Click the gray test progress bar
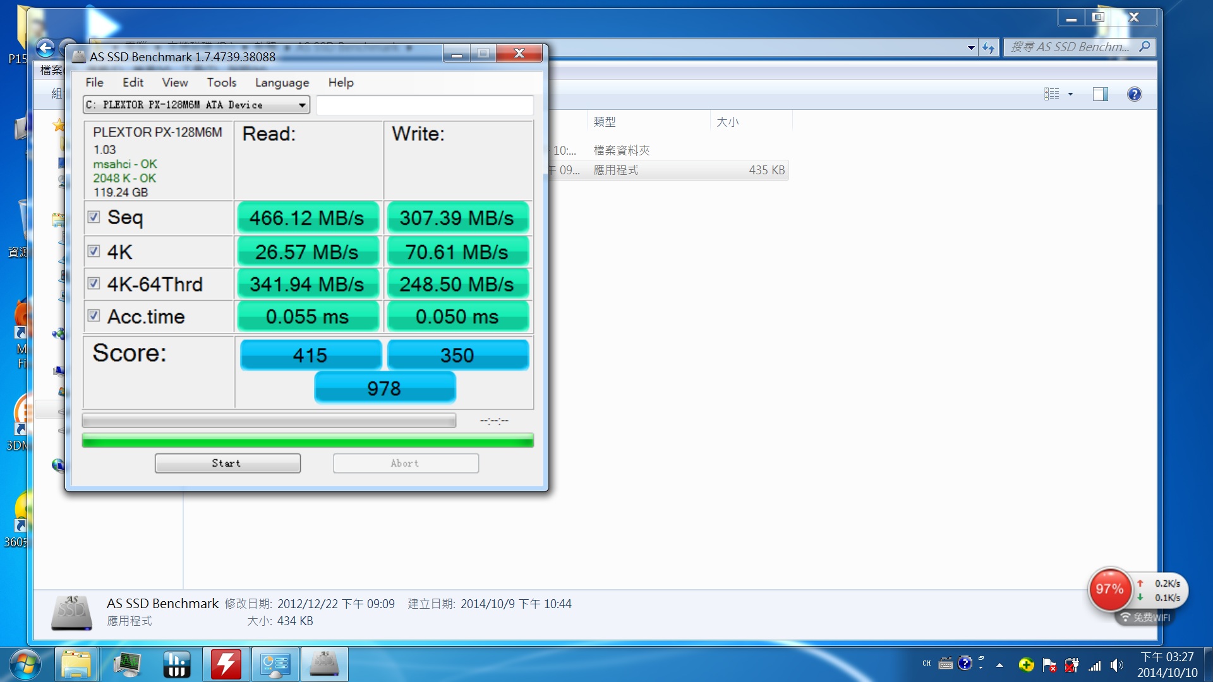The image size is (1213, 682). 269,421
